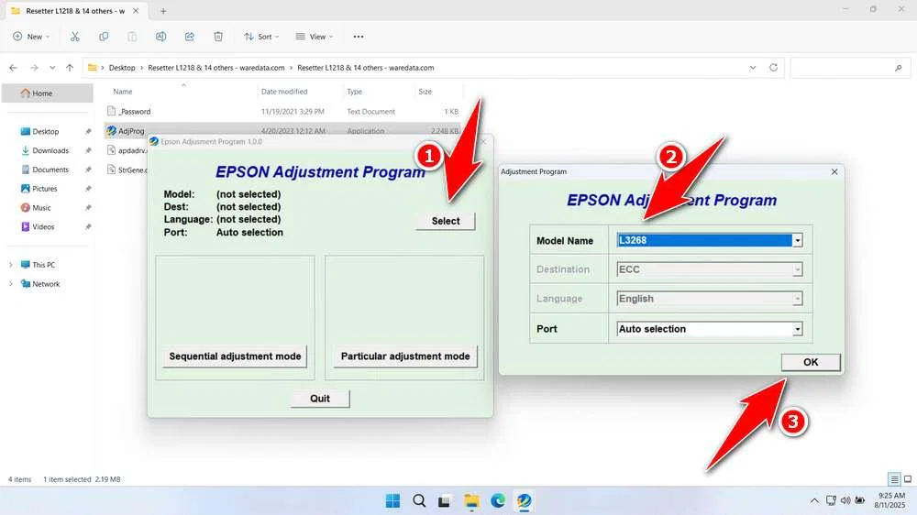917x515 pixels.
Task: Open recent locations chevron
Action: pyautogui.click(x=52, y=68)
